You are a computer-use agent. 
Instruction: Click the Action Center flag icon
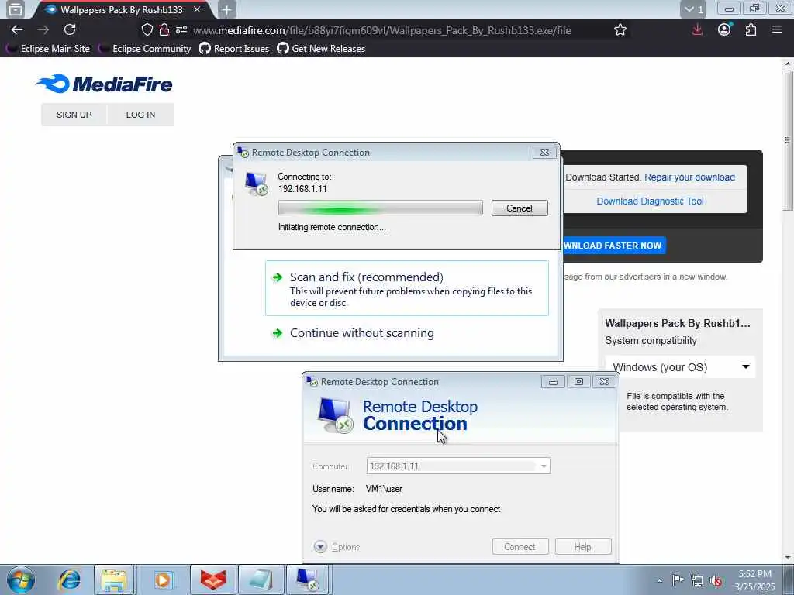(678, 580)
